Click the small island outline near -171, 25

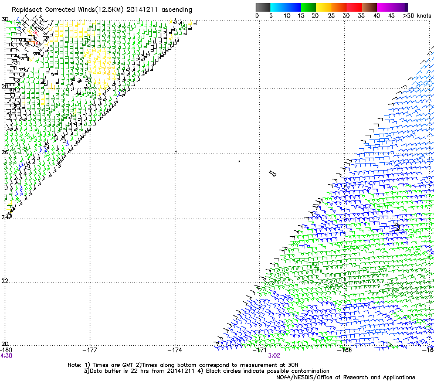tap(273, 174)
